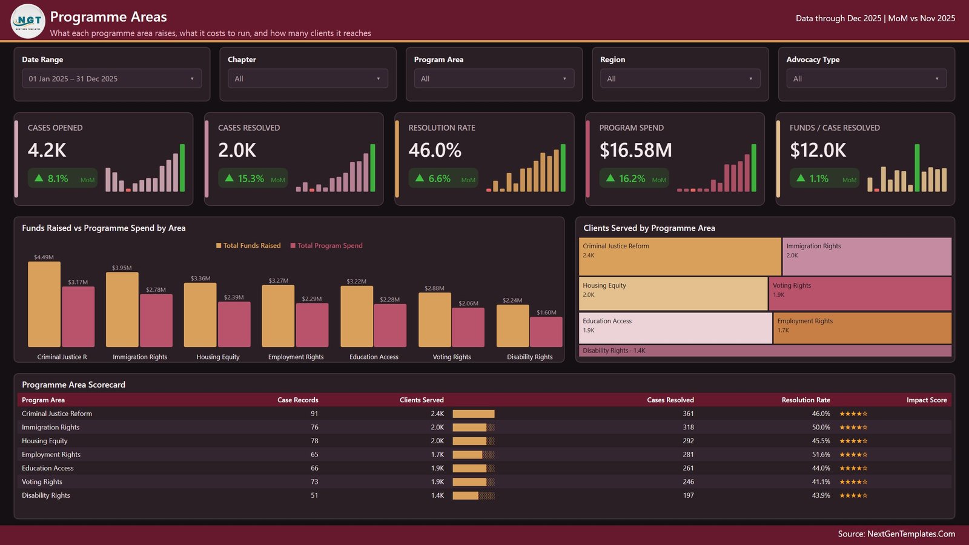Screen dimensions: 969x545
Task: Click the Education Access $3.22M funds bar
Action: coord(357,316)
